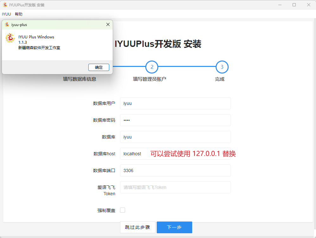Image resolution: width=316 pixels, height=238 pixels.
Task: Click the 填写数据库信息 step label
Action: 79,79
